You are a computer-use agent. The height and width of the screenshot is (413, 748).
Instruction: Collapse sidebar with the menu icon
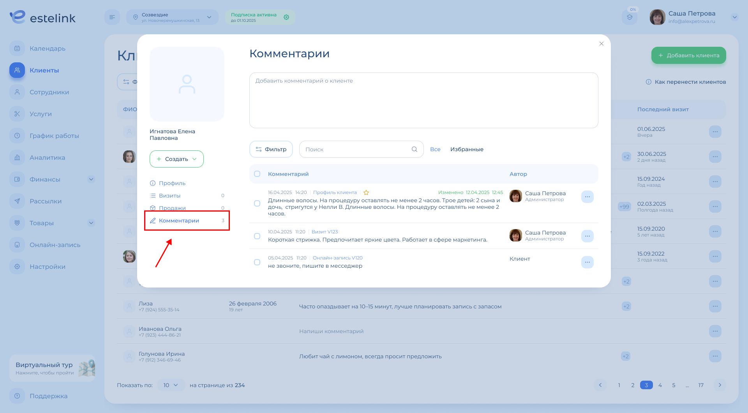tap(112, 17)
